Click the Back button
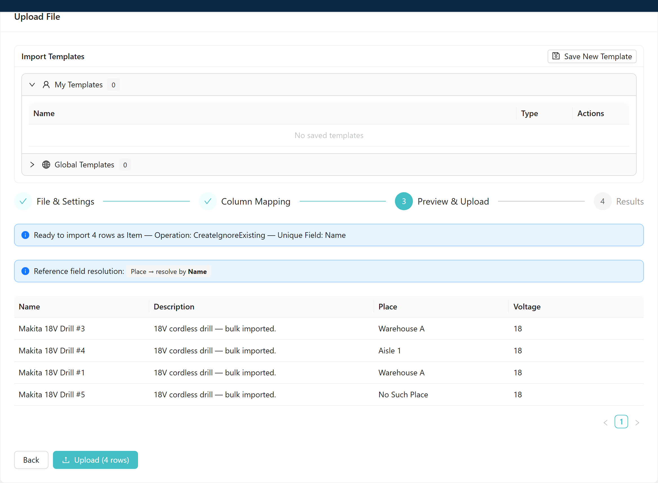 point(31,460)
